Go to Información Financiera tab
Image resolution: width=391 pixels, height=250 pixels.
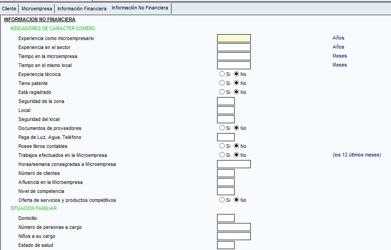82,9
